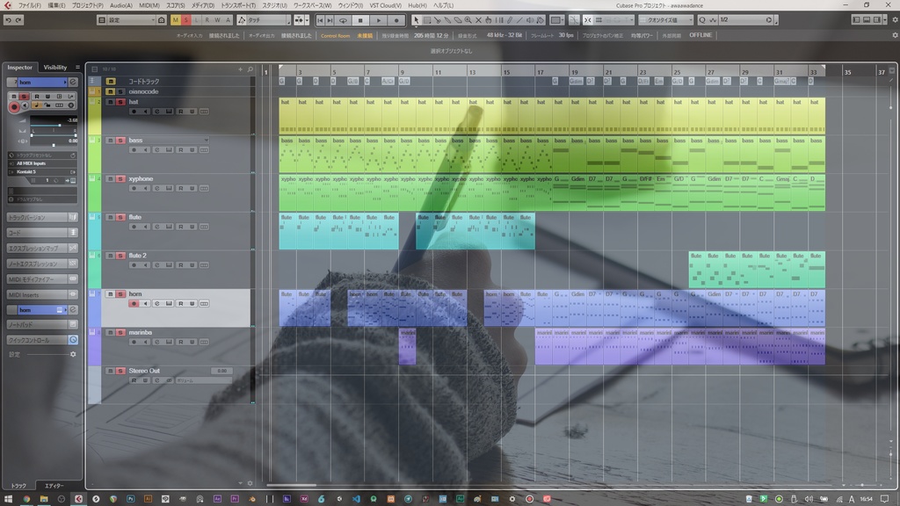Expand the ノートパッド inspector section
This screenshot has height=506, width=900.
41,325
